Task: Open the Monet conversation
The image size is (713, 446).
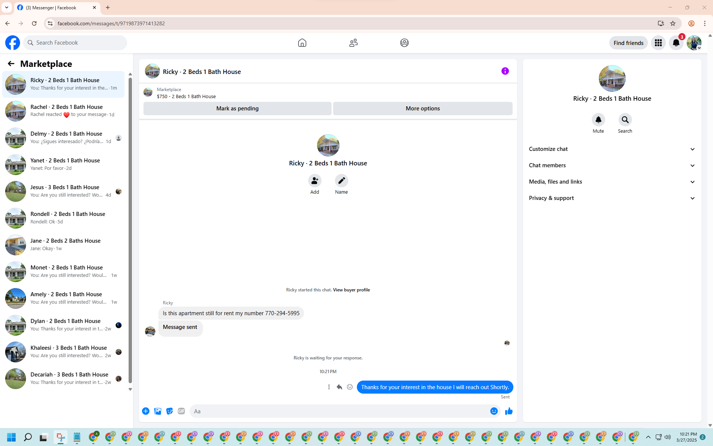Action: click(x=64, y=272)
